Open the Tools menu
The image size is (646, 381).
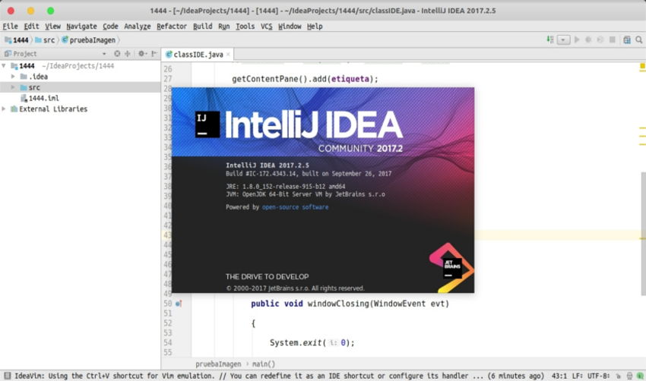(245, 27)
